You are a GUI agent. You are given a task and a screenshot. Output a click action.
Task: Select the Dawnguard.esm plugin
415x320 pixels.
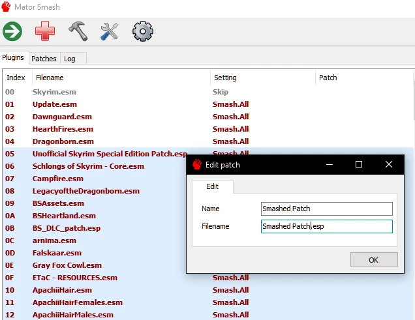pos(62,117)
